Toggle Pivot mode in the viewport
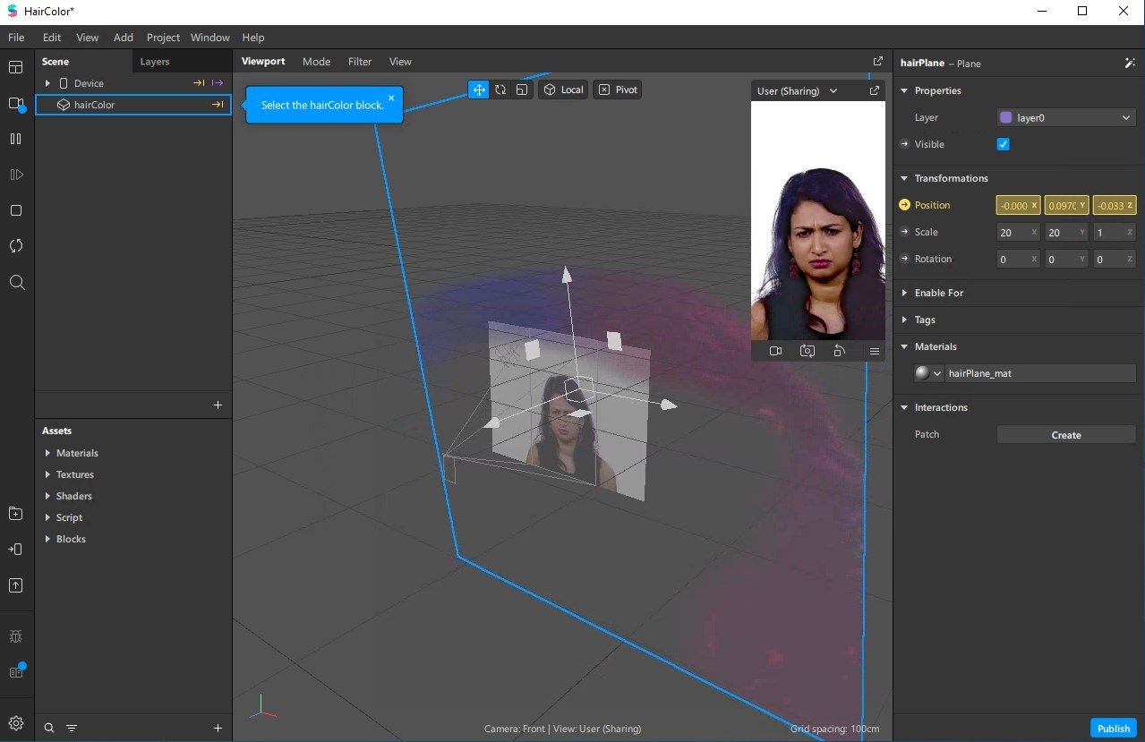1145x742 pixels. tap(617, 90)
